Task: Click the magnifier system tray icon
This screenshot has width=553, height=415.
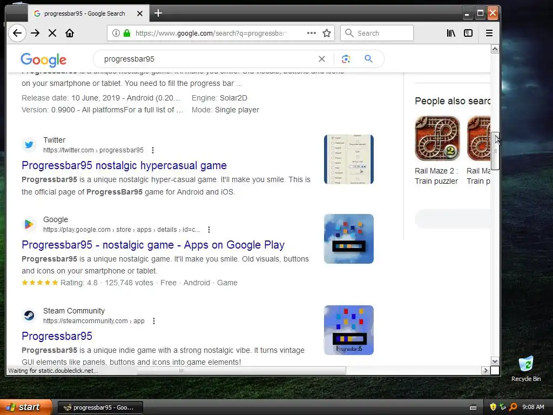Action: click(x=513, y=407)
